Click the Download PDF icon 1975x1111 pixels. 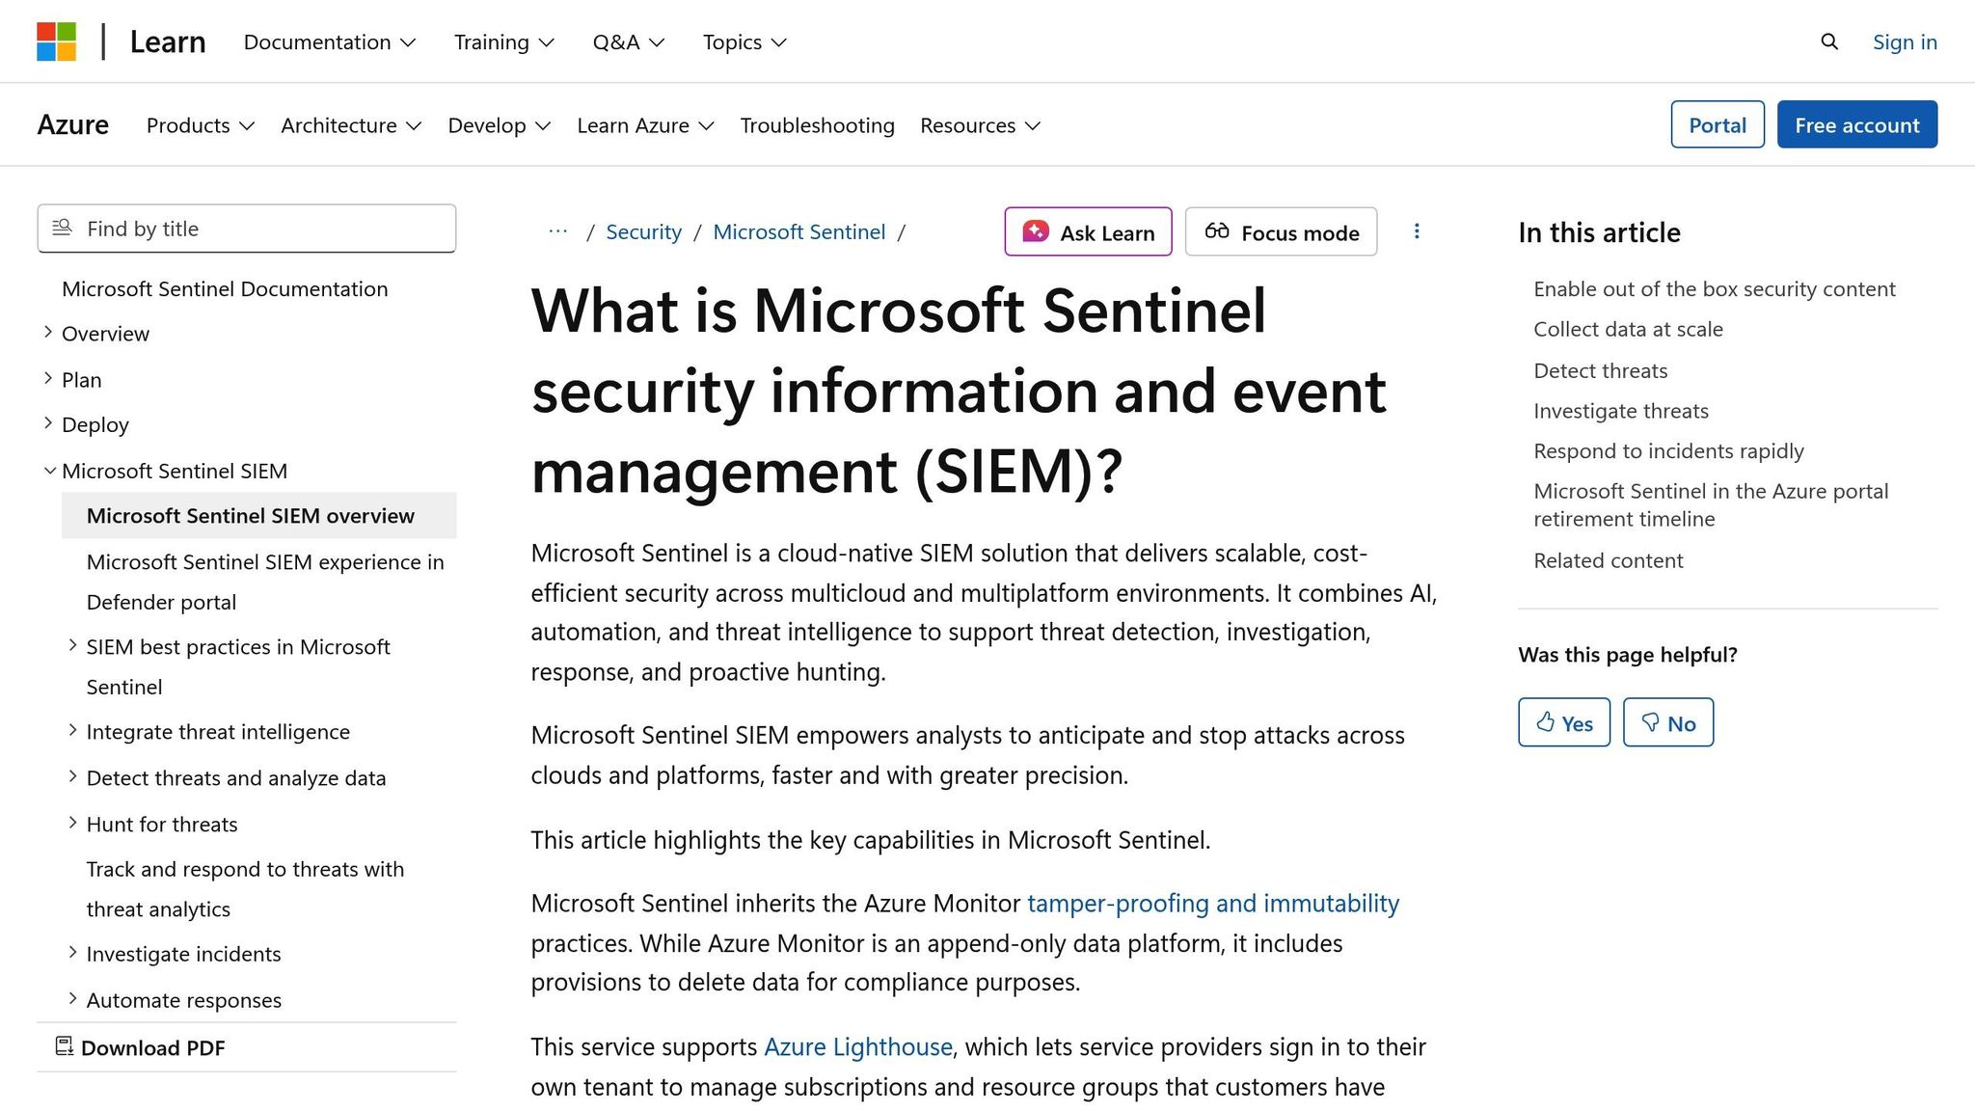(64, 1045)
